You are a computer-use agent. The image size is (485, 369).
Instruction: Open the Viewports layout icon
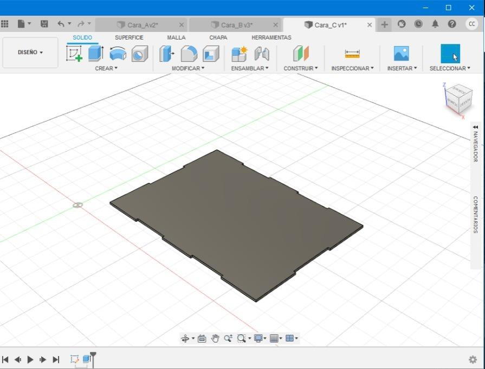(x=289, y=338)
